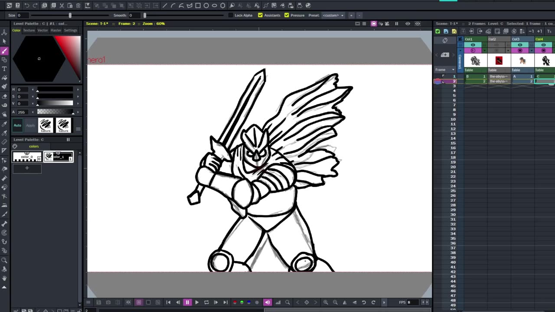Click the New Toonz Raster Level green icon
555x312 pixels.
(437, 31)
